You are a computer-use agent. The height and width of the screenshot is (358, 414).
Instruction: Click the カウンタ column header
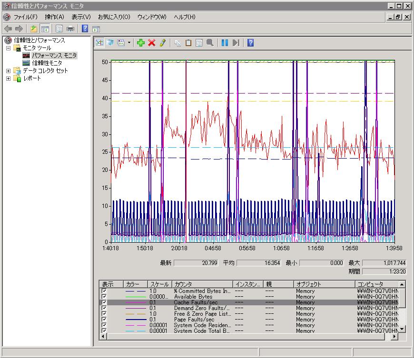202,284
